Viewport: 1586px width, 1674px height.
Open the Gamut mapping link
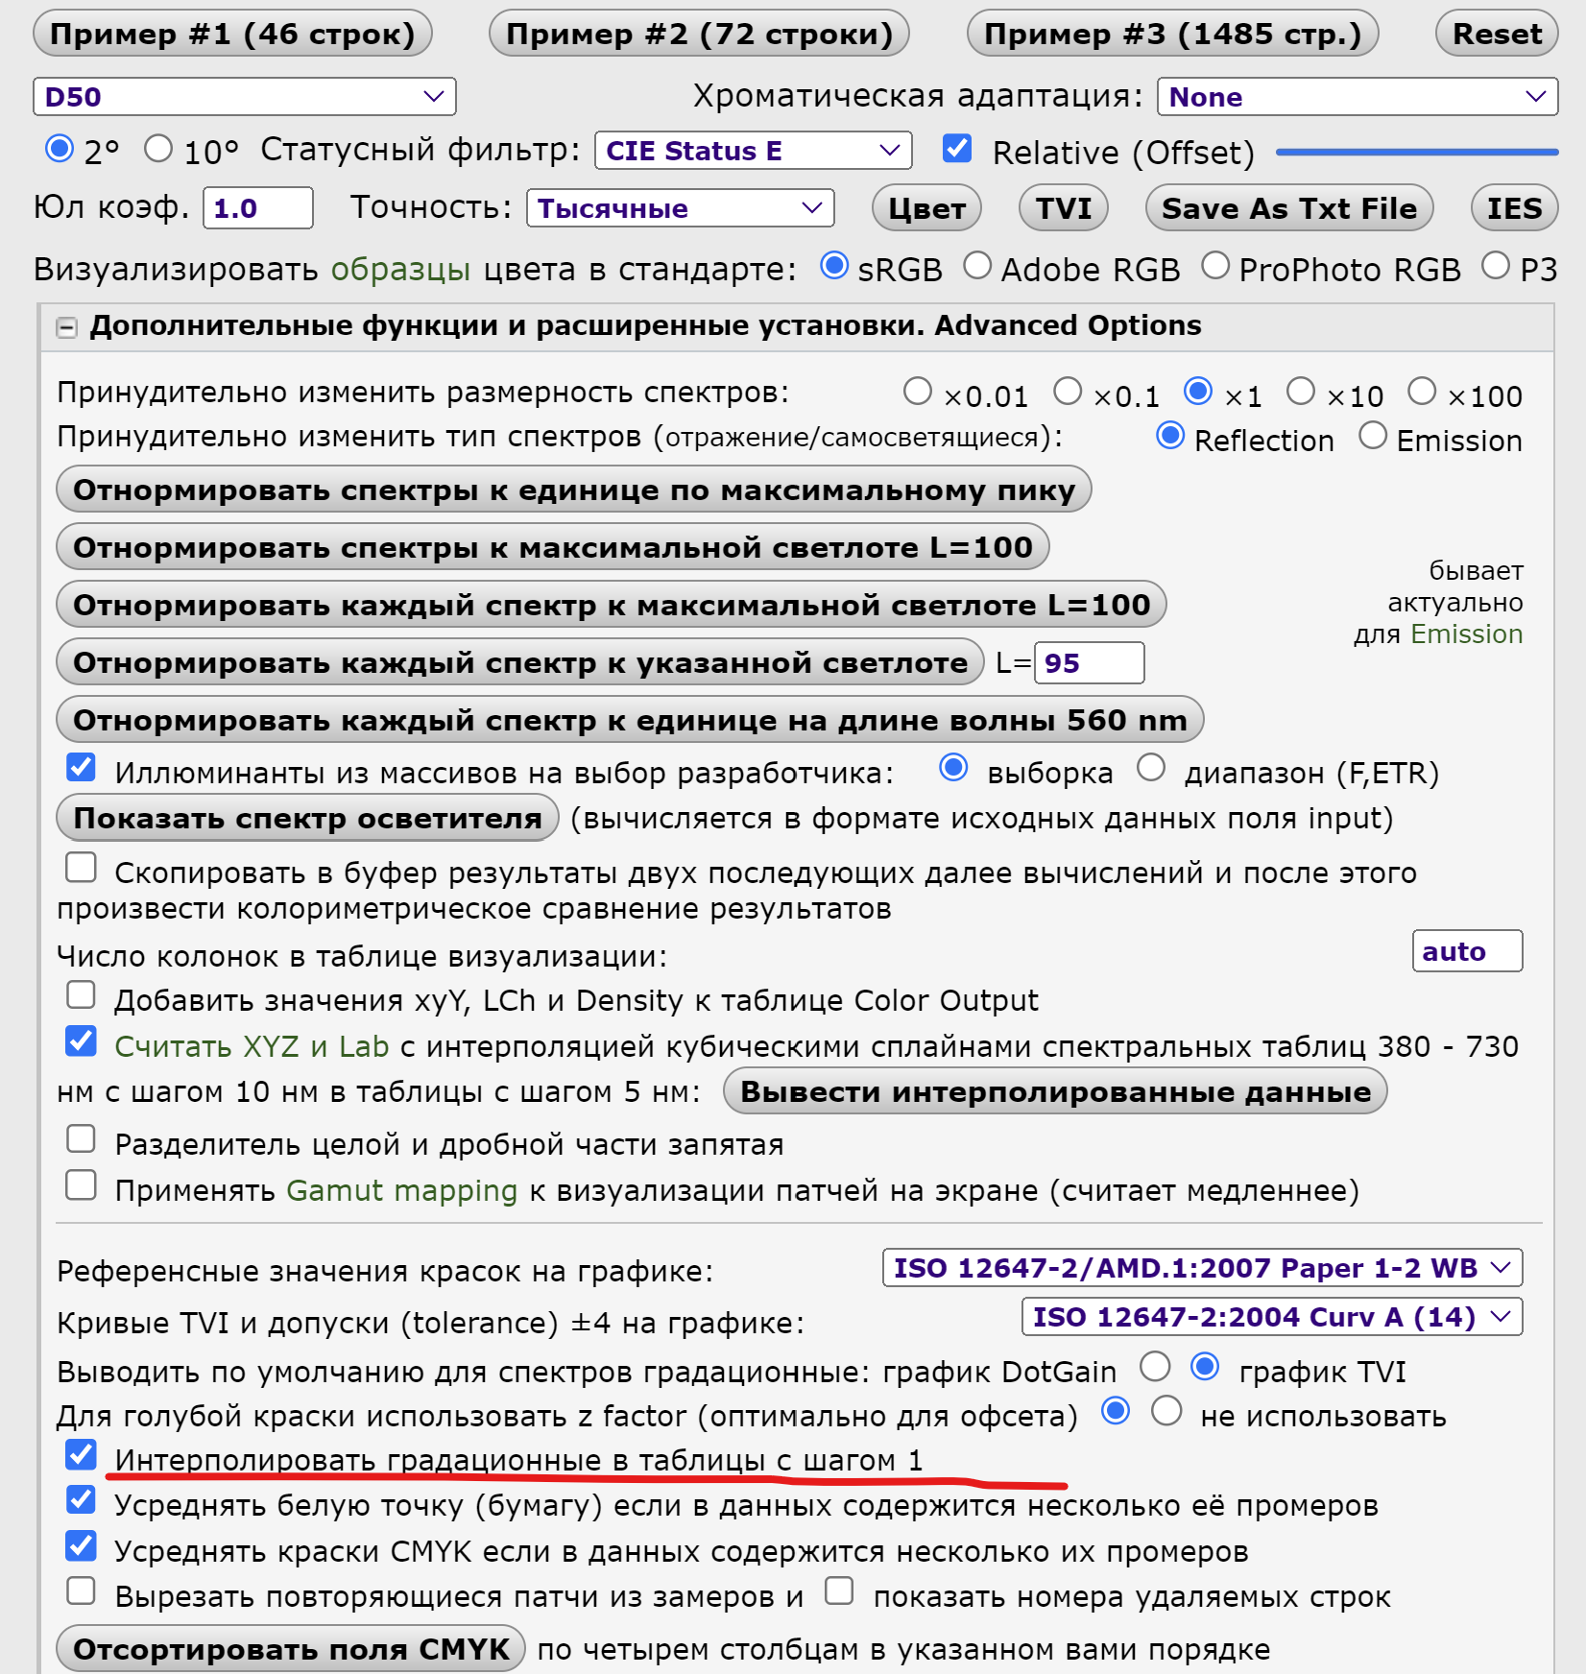401,1190
